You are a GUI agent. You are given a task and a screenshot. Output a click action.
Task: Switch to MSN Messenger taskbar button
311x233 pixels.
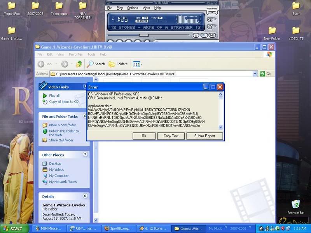[49, 228]
